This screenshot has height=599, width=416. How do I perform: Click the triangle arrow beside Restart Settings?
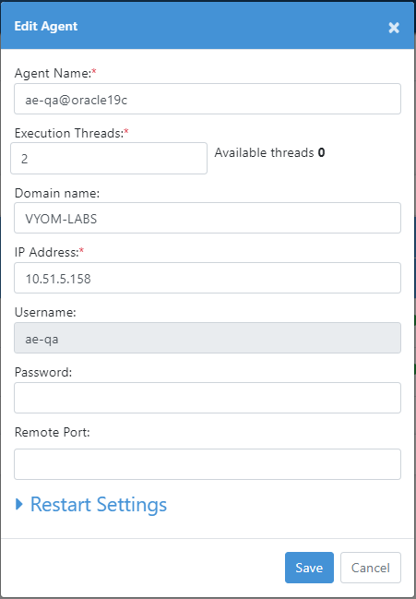pyautogui.click(x=19, y=504)
